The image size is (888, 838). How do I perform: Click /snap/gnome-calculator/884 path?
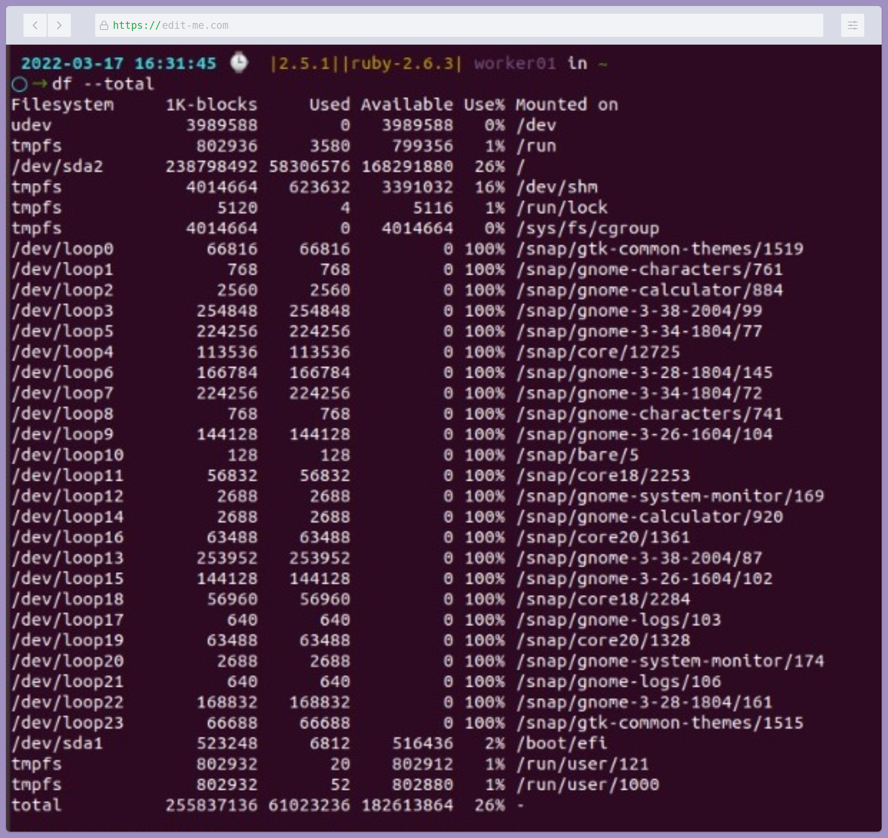[x=650, y=290]
